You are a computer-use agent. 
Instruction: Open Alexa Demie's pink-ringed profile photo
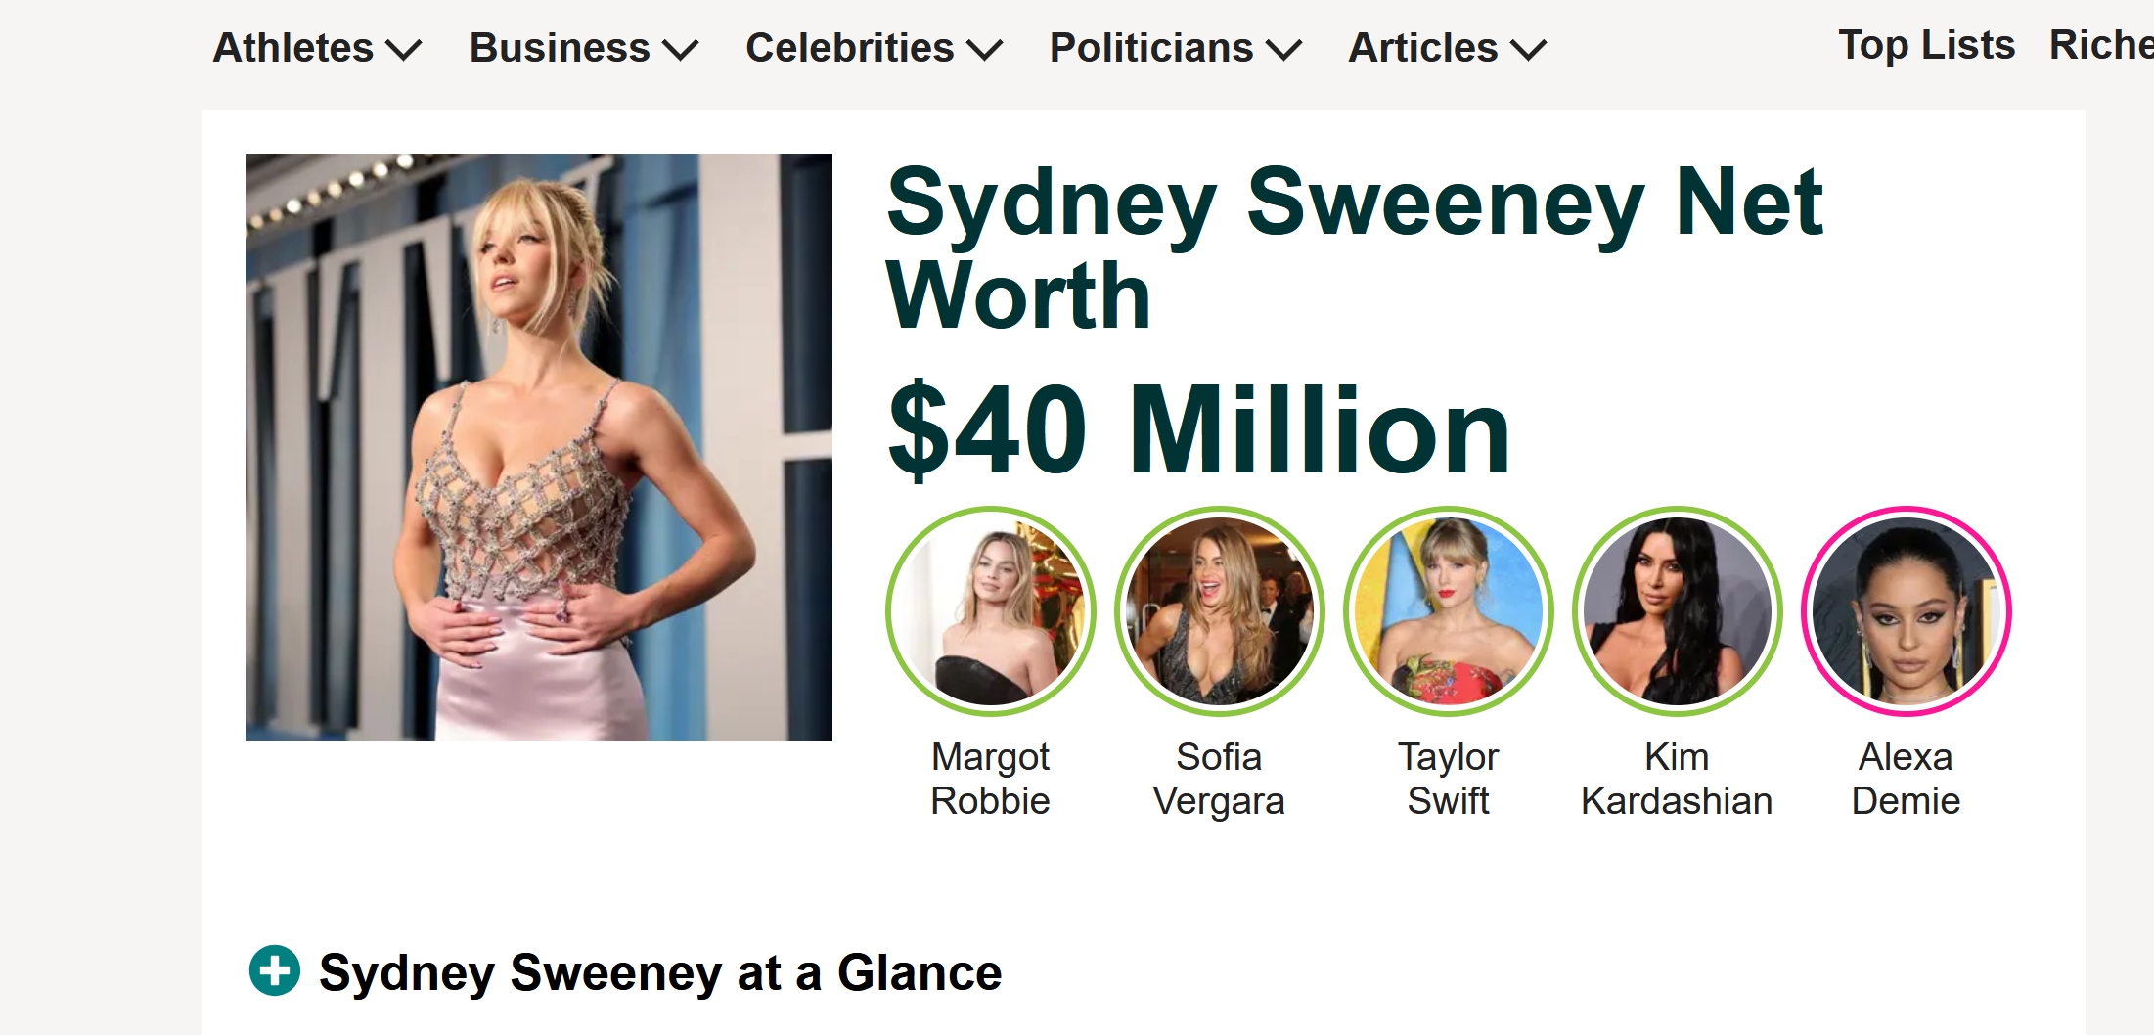pos(1906,611)
